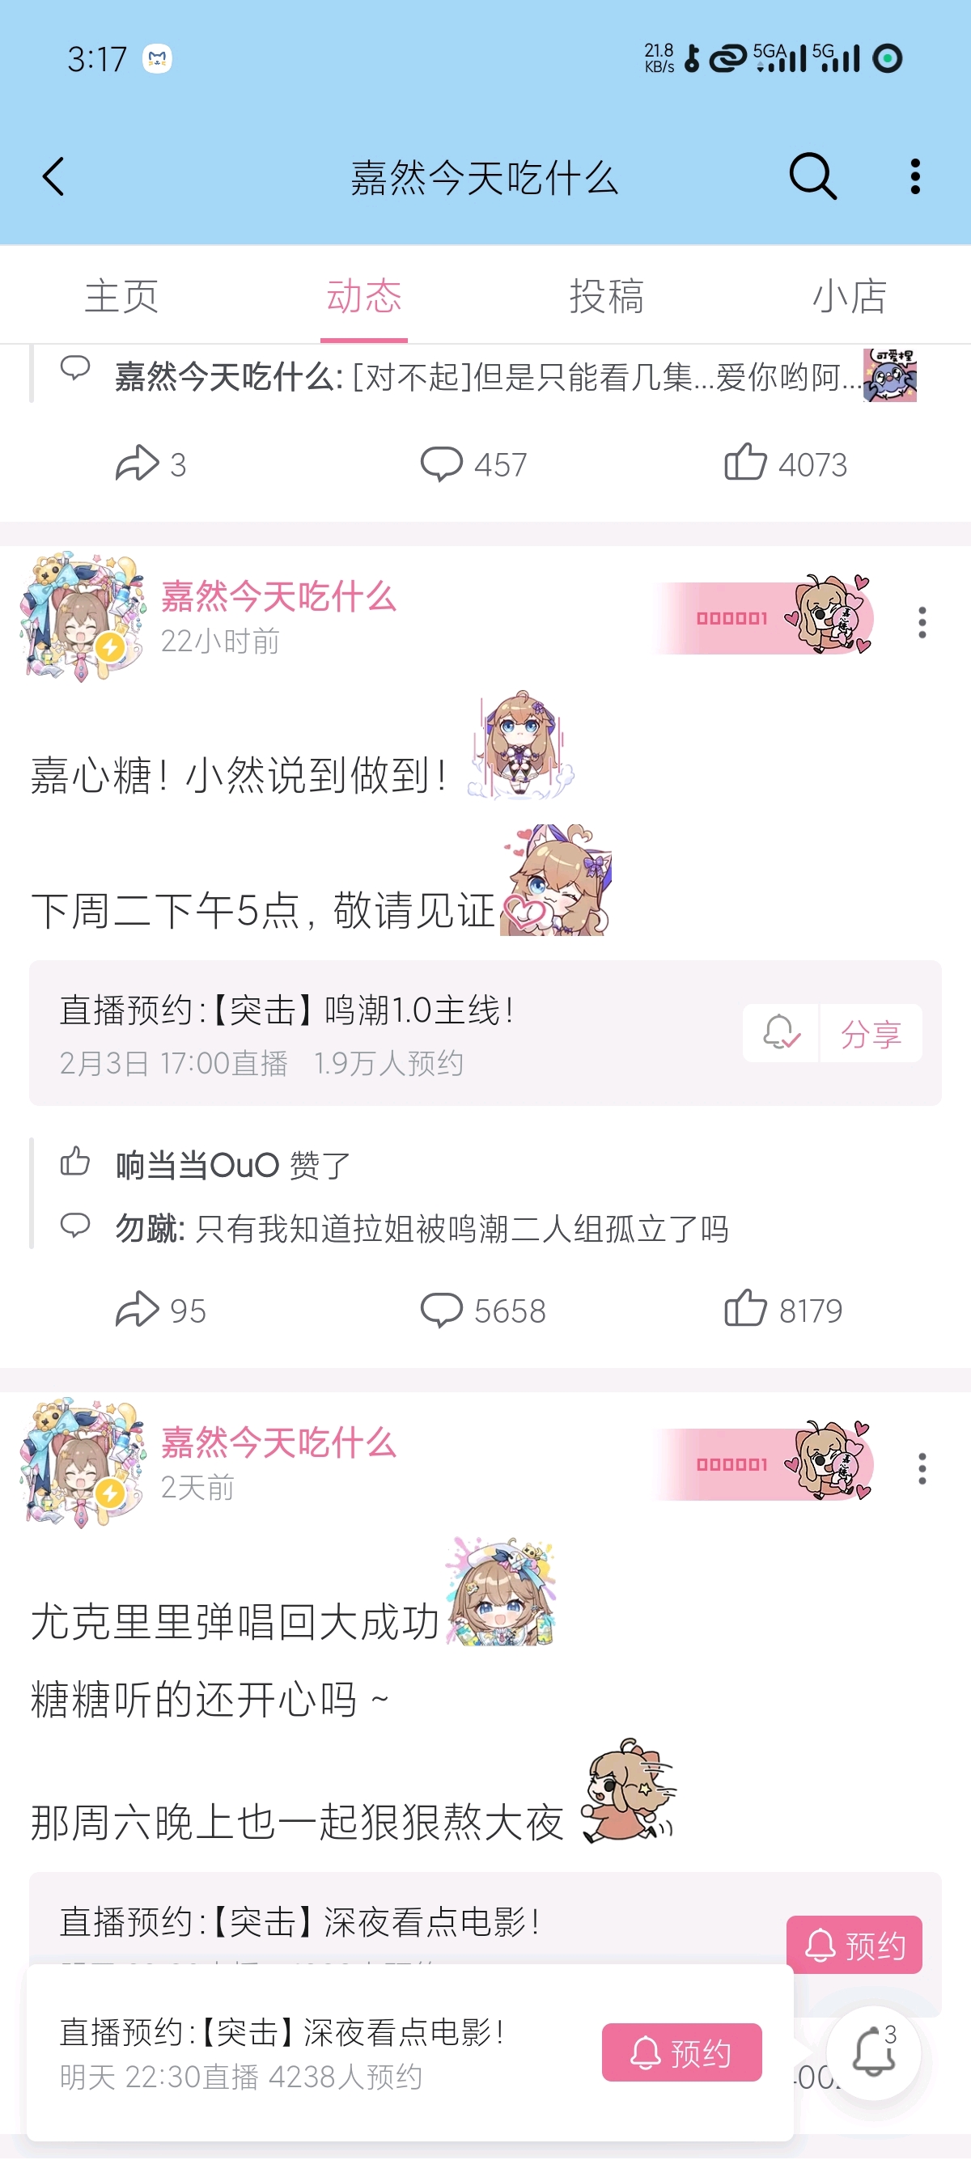Open the search magnifier icon

[812, 176]
